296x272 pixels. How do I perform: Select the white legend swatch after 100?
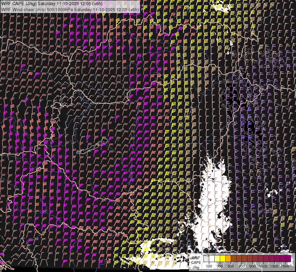(212, 258)
